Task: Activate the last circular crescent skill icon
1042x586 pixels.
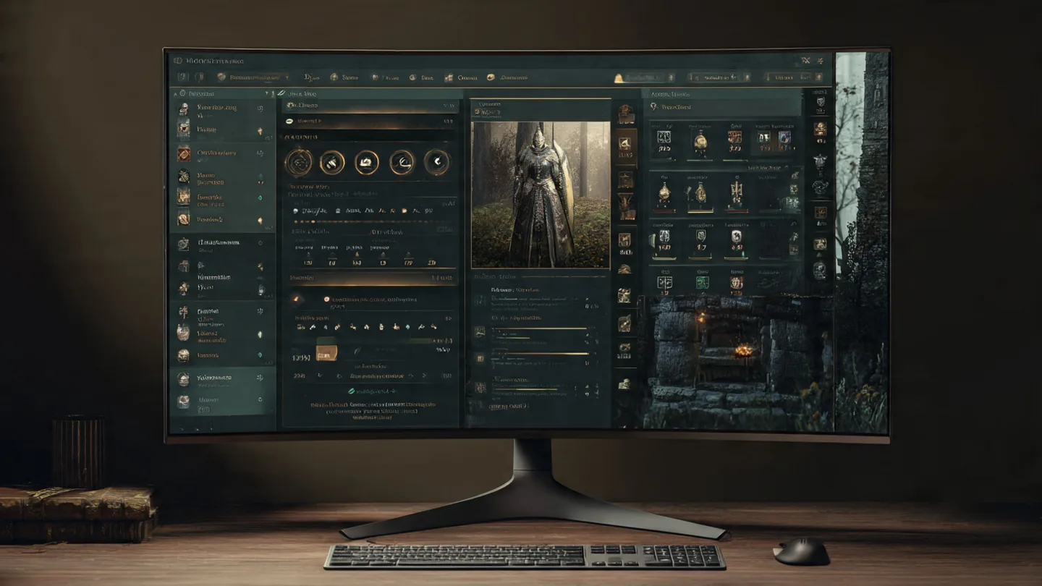Action: pyautogui.click(x=436, y=162)
